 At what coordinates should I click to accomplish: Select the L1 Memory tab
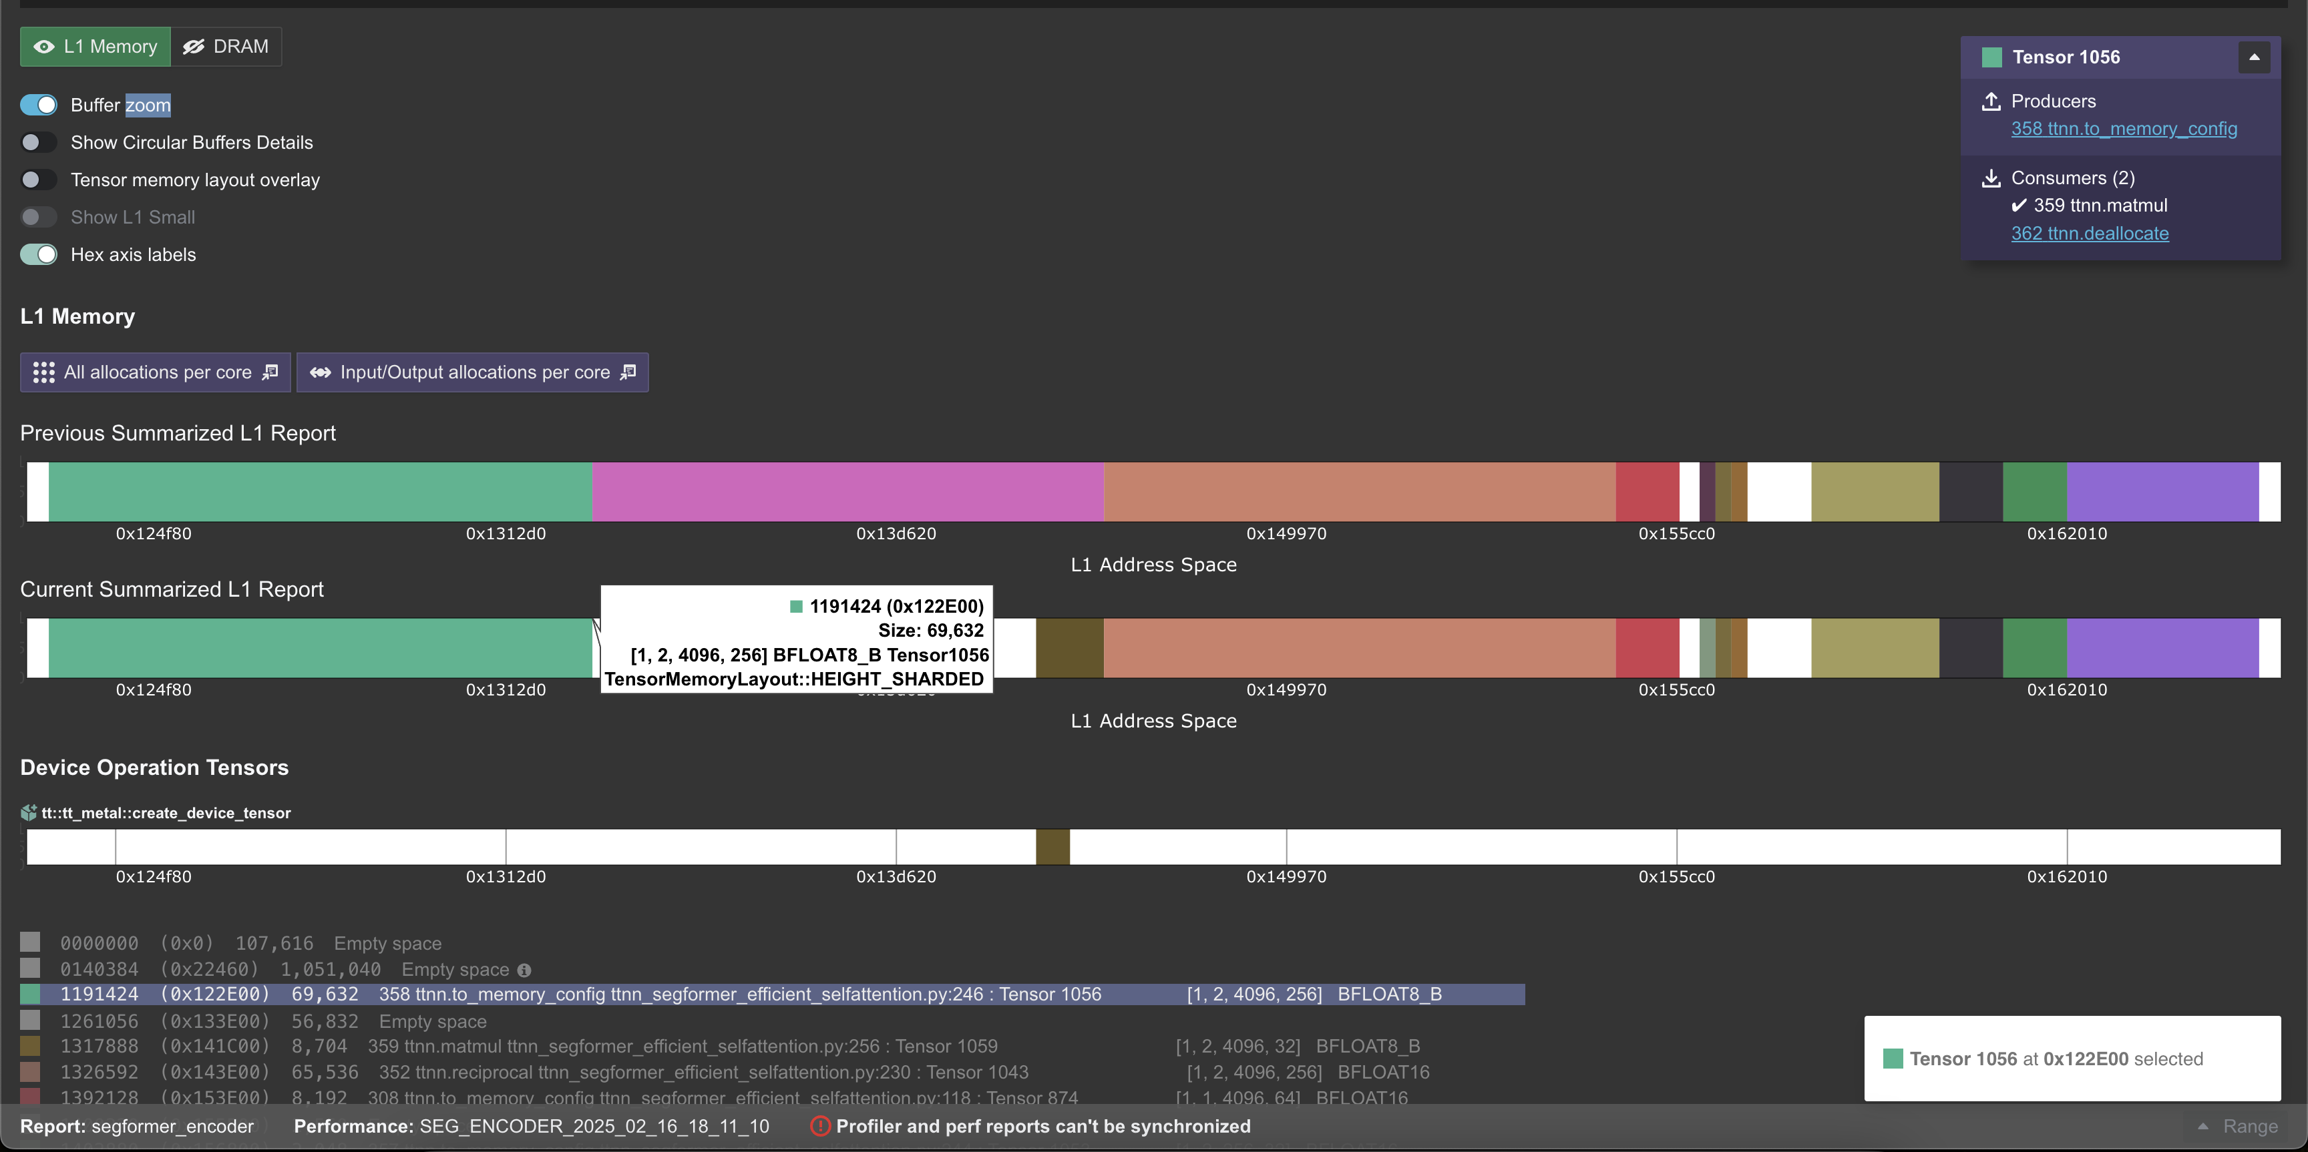(95, 47)
